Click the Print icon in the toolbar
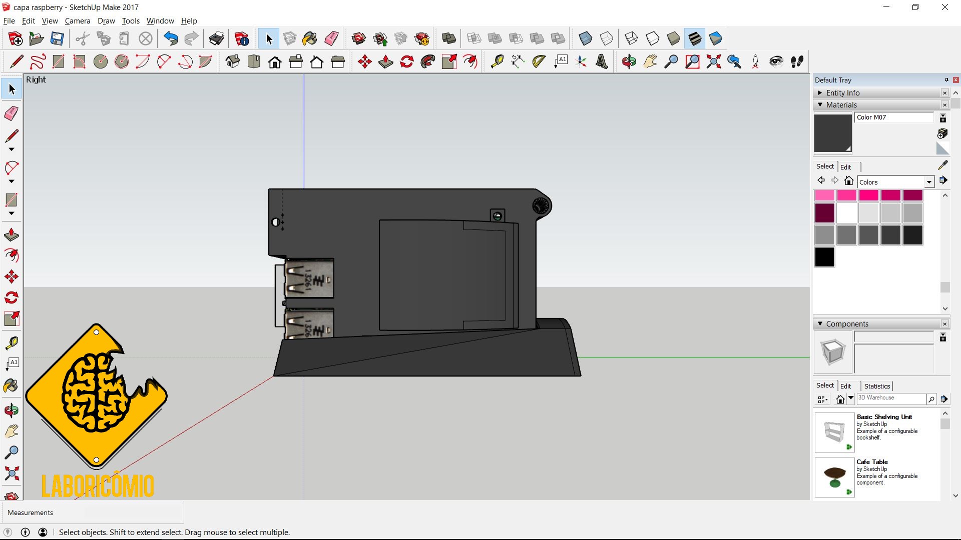This screenshot has width=961, height=540. [216, 38]
